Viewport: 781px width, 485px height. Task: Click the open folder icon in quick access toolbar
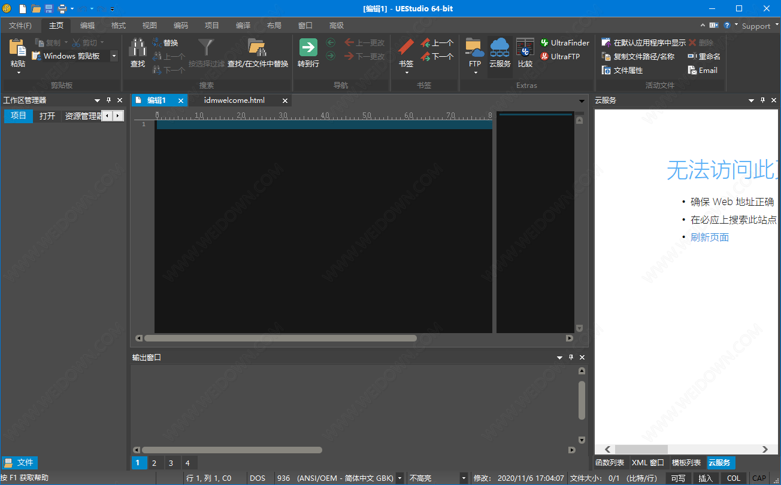[x=36, y=8]
